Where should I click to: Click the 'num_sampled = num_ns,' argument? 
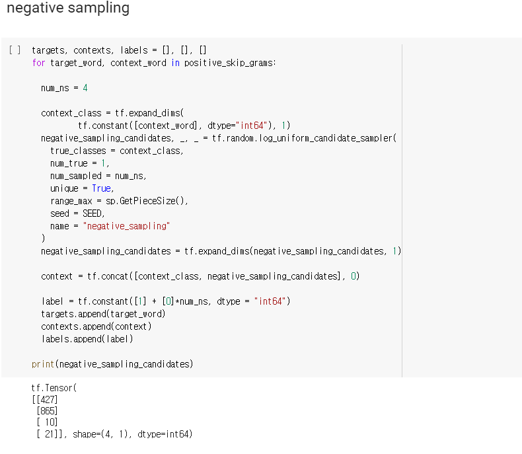pos(98,176)
